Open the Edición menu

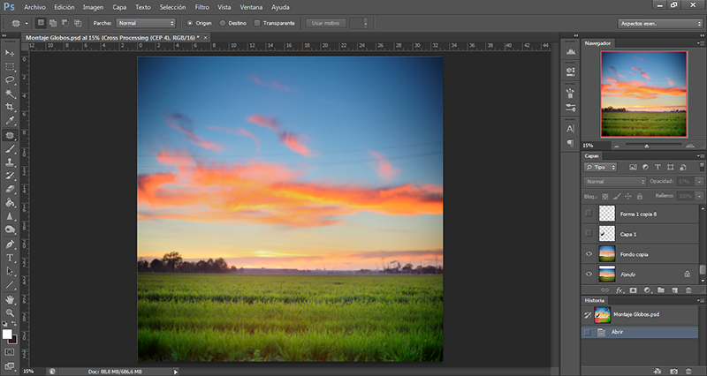[x=65, y=7]
